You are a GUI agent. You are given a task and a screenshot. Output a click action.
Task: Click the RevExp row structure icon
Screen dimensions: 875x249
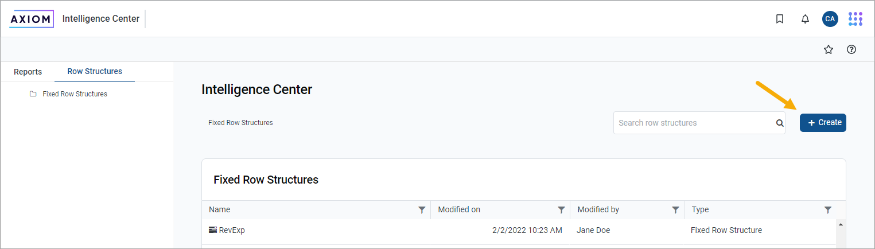point(213,230)
